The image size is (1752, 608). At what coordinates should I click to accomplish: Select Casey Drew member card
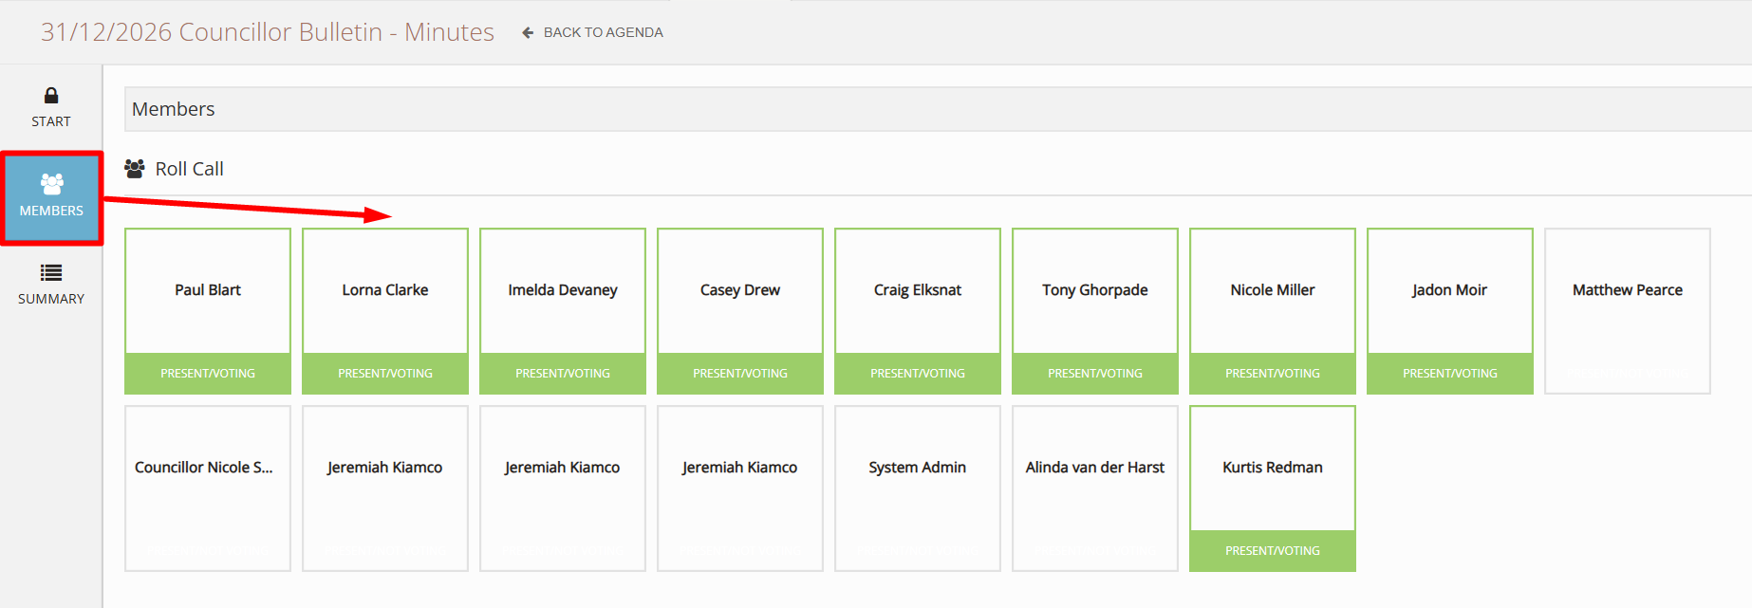point(740,291)
